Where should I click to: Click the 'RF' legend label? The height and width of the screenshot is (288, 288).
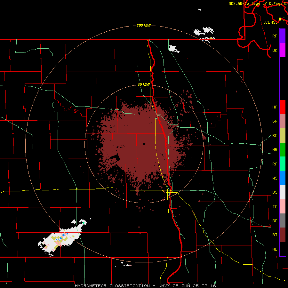275,36
